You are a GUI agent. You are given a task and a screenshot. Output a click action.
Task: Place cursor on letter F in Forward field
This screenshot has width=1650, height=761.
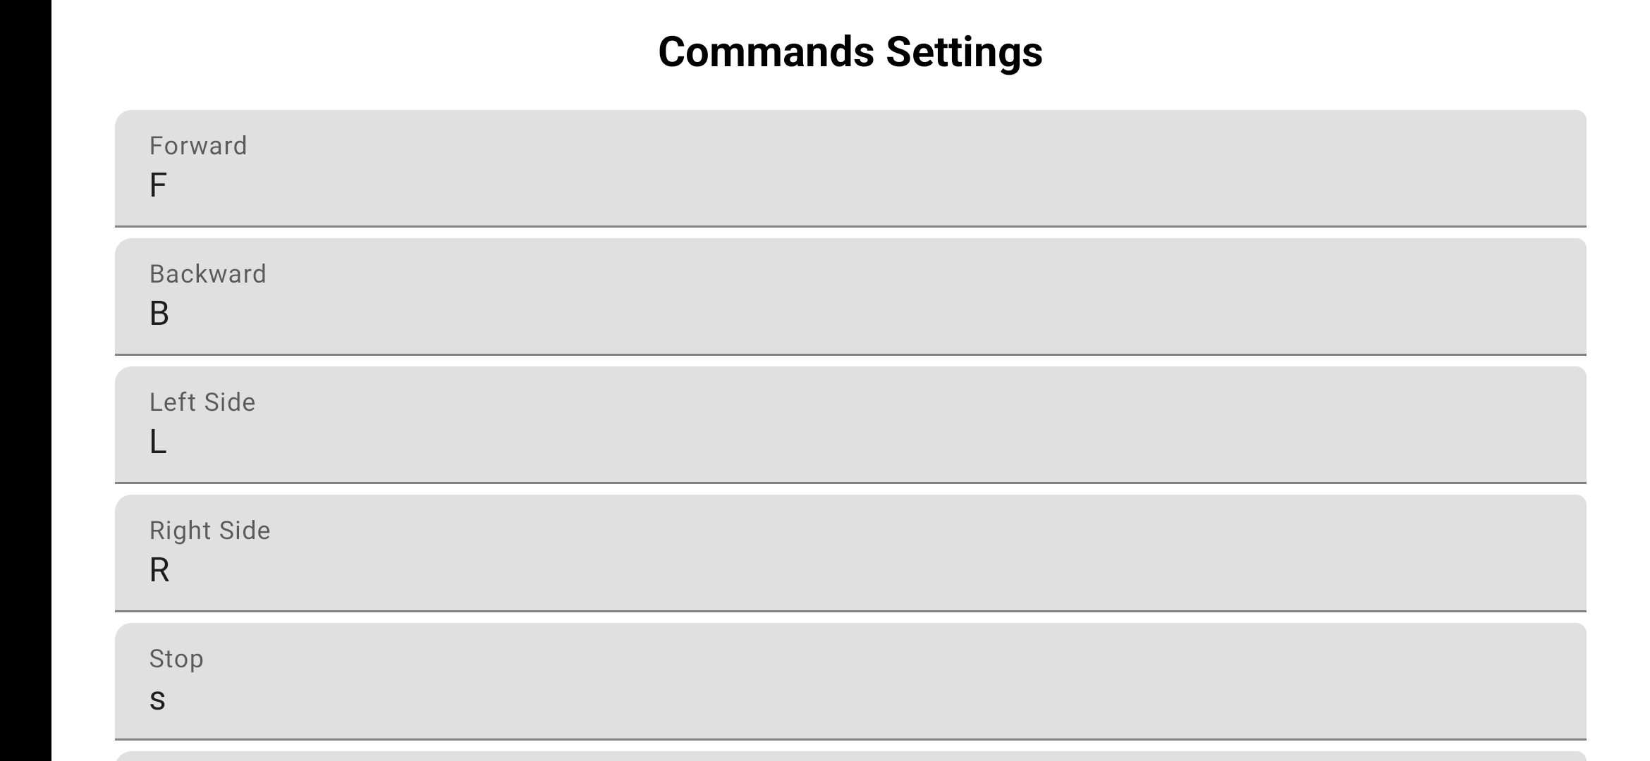158,185
